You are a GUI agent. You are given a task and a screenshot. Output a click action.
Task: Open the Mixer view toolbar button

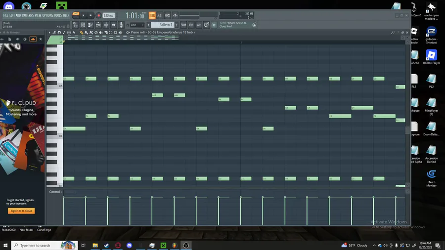(x=106, y=25)
